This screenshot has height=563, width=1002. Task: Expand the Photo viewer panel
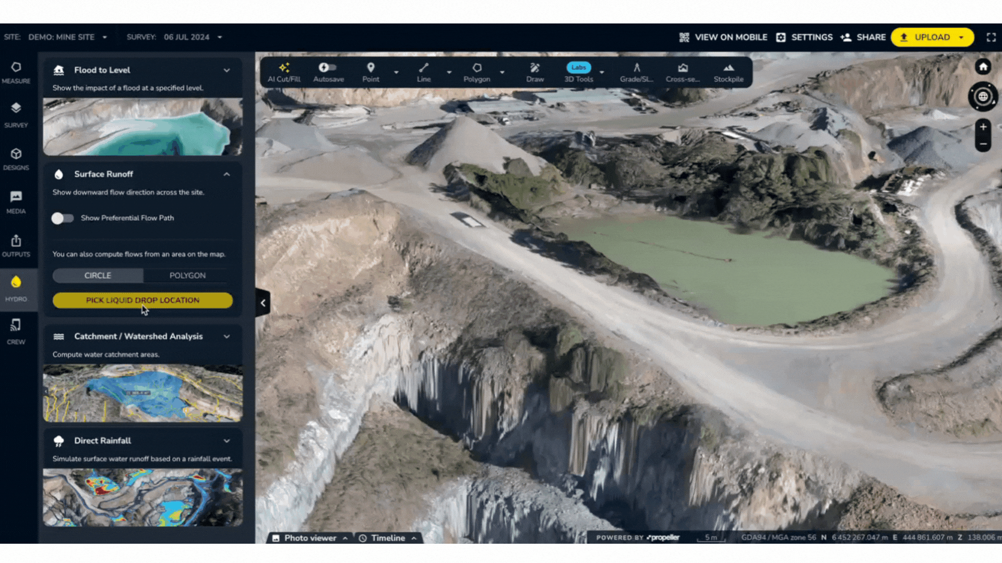[x=310, y=538]
